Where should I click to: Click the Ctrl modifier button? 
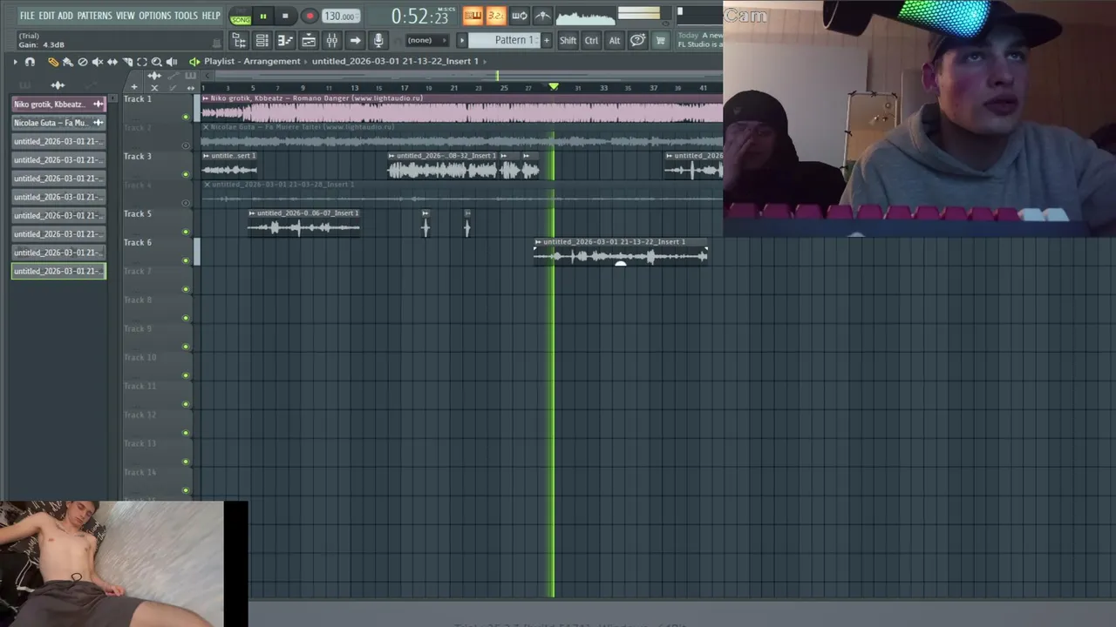[591, 40]
